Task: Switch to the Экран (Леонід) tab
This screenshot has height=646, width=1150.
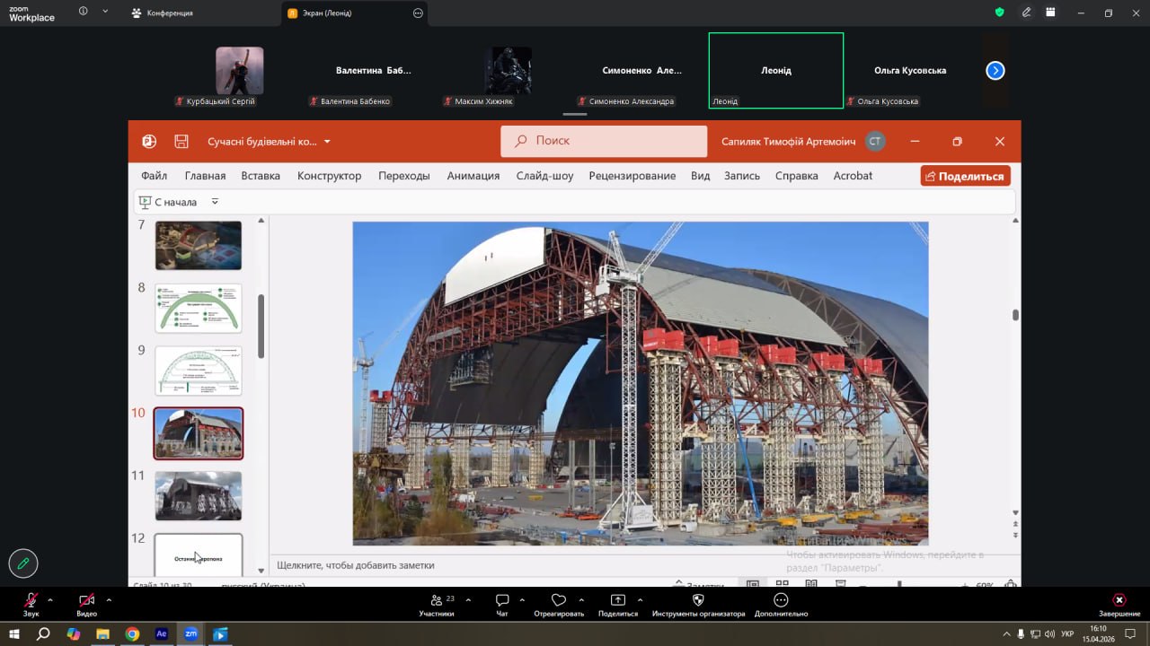Action: [325, 13]
